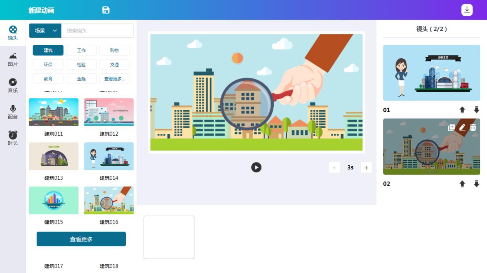The width and height of the screenshot is (487, 273).
Task: Select the 检验 category tag
Action: click(81, 64)
